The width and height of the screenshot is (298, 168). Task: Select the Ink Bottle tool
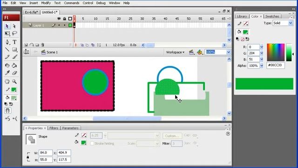click(7, 65)
